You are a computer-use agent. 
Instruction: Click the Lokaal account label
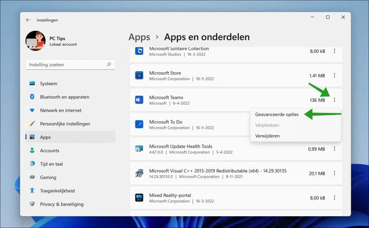[x=63, y=44]
